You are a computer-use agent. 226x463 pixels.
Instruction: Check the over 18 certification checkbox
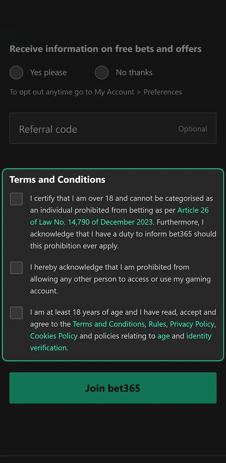(16, 198)
